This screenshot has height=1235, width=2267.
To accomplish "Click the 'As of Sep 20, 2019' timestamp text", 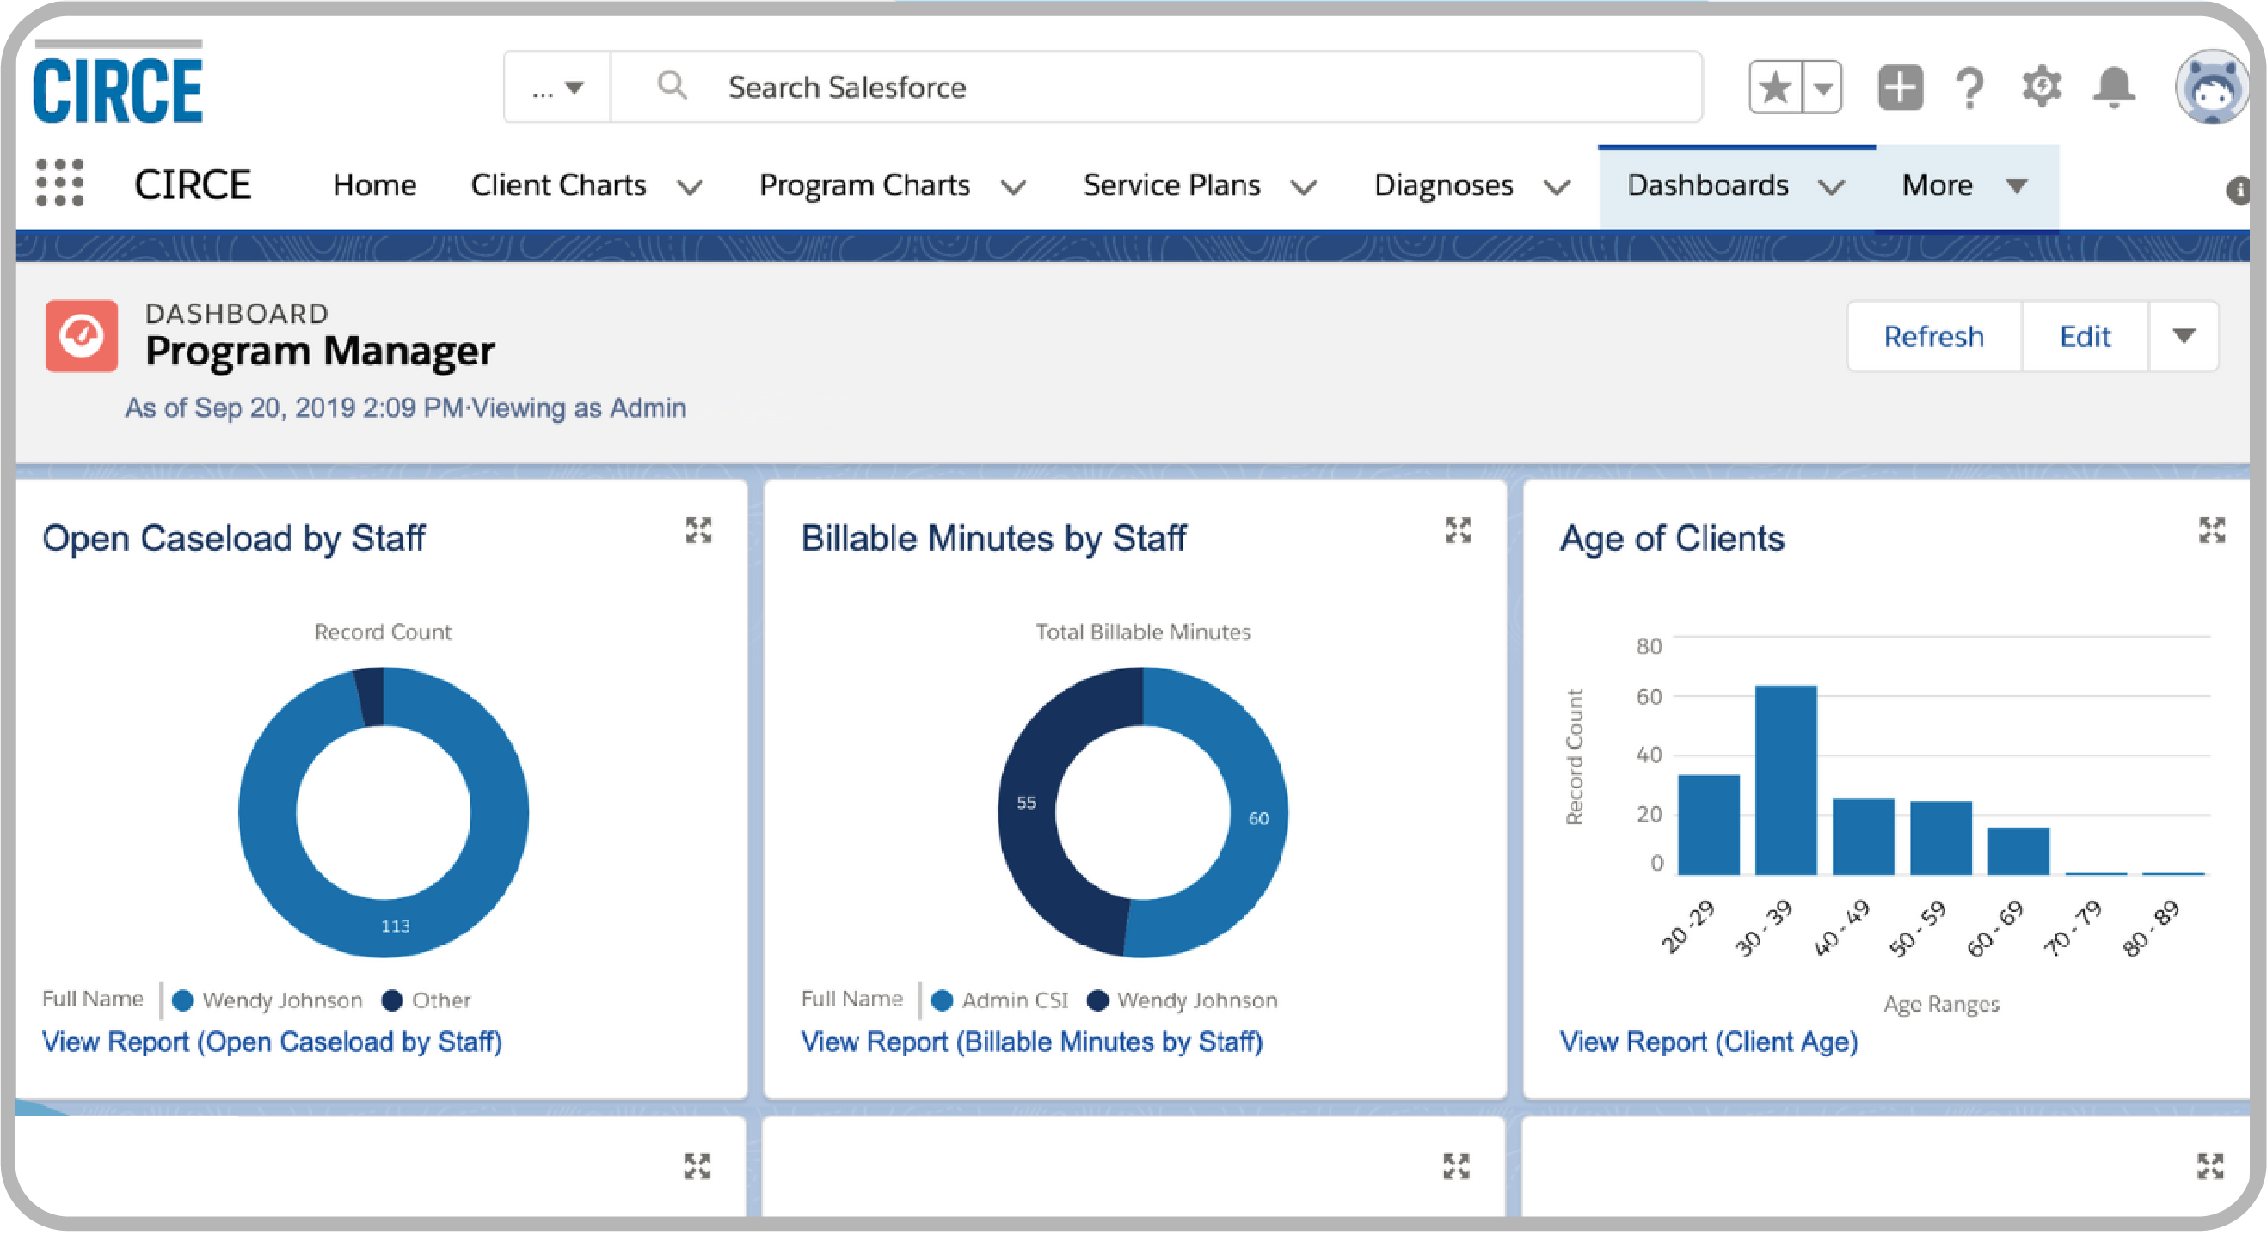I will click(294, 407).
